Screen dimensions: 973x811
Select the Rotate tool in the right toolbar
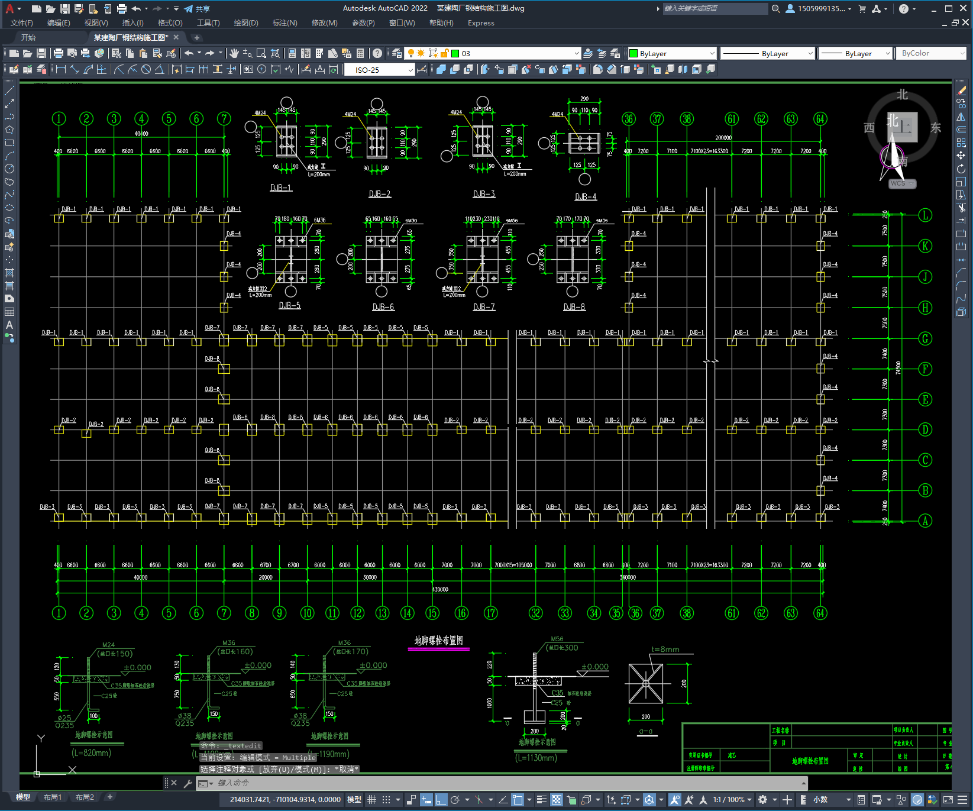pos(961,169)
